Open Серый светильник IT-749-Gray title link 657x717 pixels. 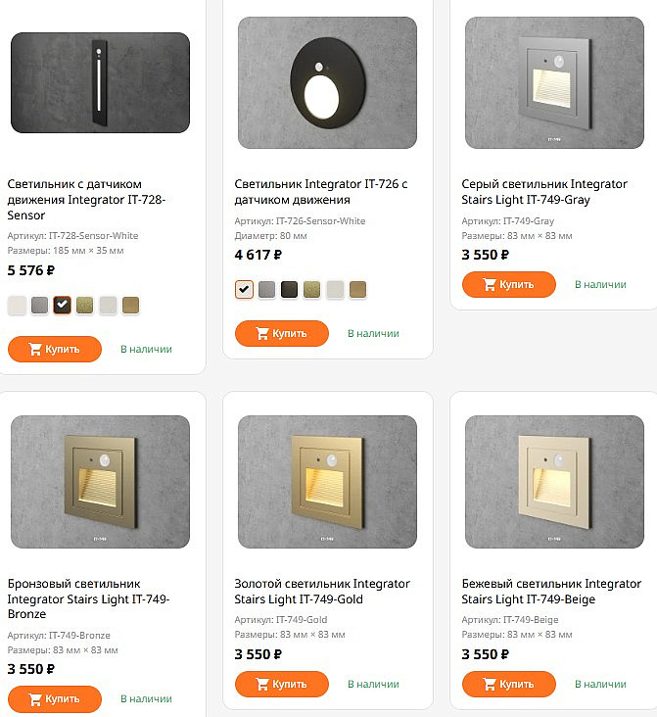[x=543, y=191]
